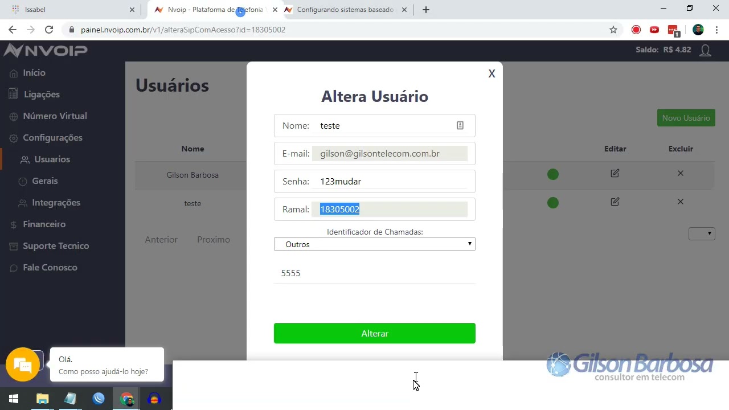Select Usuarios submenu item
729x410 pixels.
tap(52, 159)
